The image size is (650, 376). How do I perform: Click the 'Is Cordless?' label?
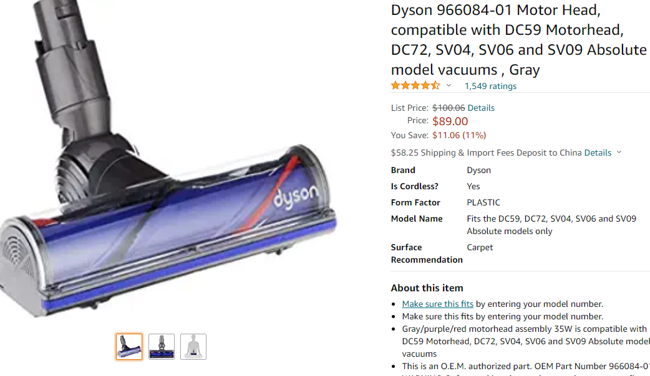tap(414, 186)
